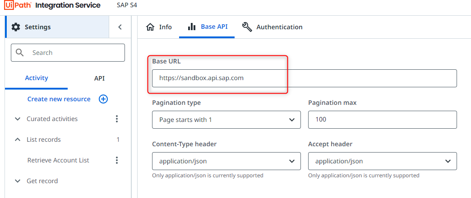The width and height of the screenshot is (471, 198).
Task: Click the Base URL label
Action: (166, 61)
